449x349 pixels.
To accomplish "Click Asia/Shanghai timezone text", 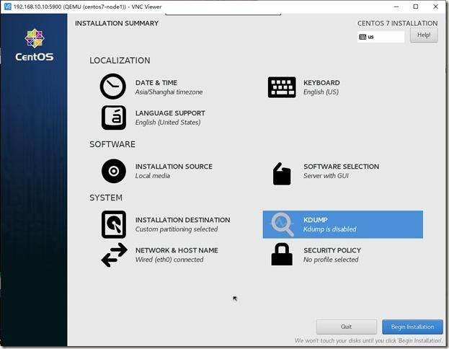I will 169,92.
